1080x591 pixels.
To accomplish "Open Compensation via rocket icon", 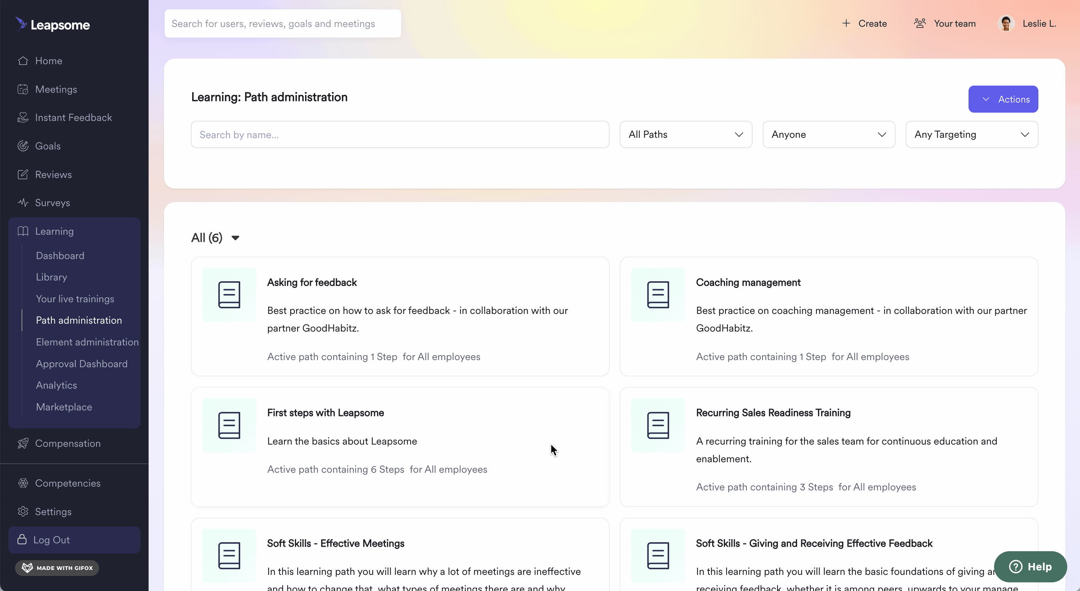I will pyautogui.click(x=23, y=443).
